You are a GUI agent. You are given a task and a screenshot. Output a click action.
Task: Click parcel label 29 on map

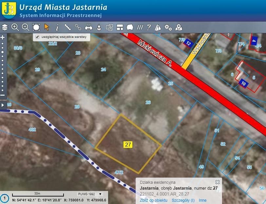[37, 70]
